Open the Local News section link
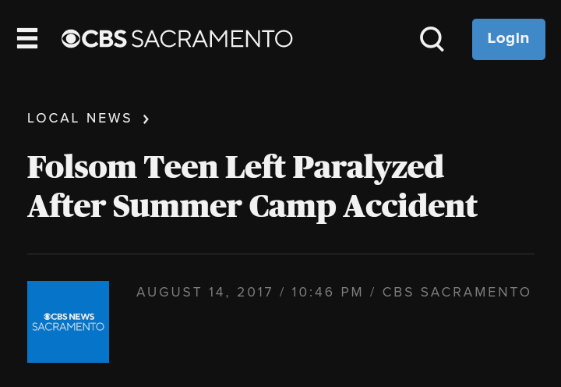Screen dimensions: 561x387 click(x=79, y=119)
